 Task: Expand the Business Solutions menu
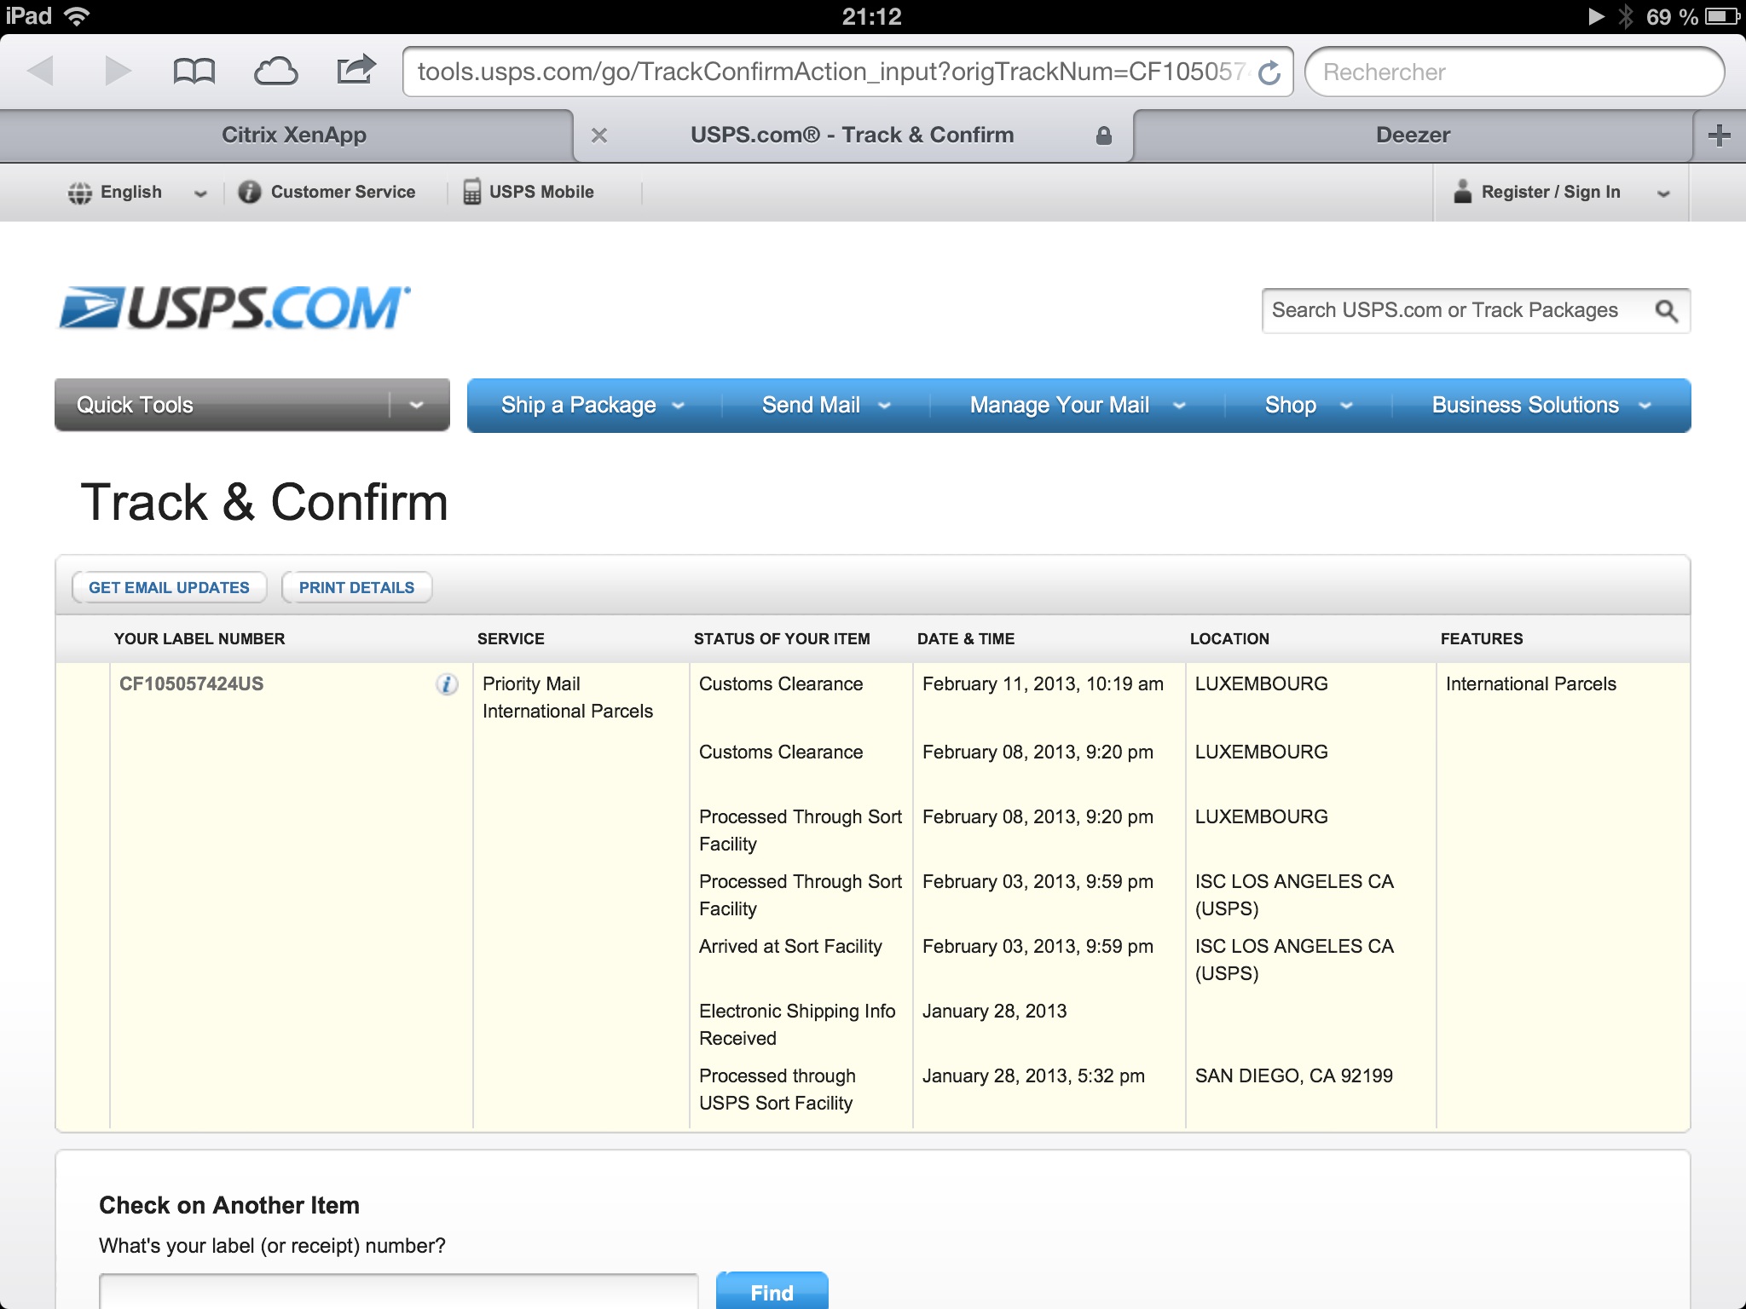1541,406
